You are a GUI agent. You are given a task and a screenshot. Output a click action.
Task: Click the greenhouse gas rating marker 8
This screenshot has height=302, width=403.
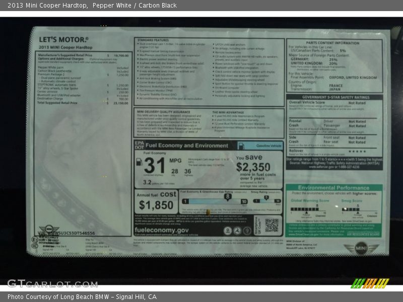coord(228,197)
